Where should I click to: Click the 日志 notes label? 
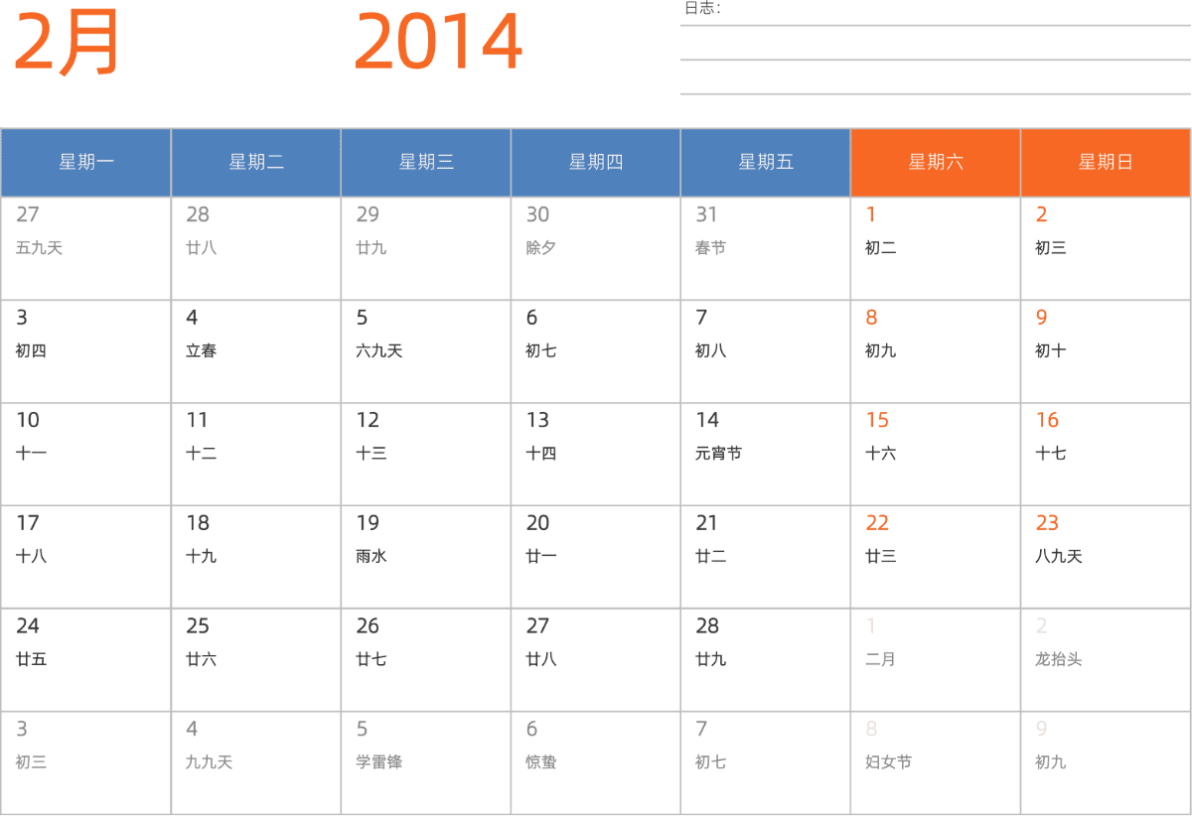[701, 8]
